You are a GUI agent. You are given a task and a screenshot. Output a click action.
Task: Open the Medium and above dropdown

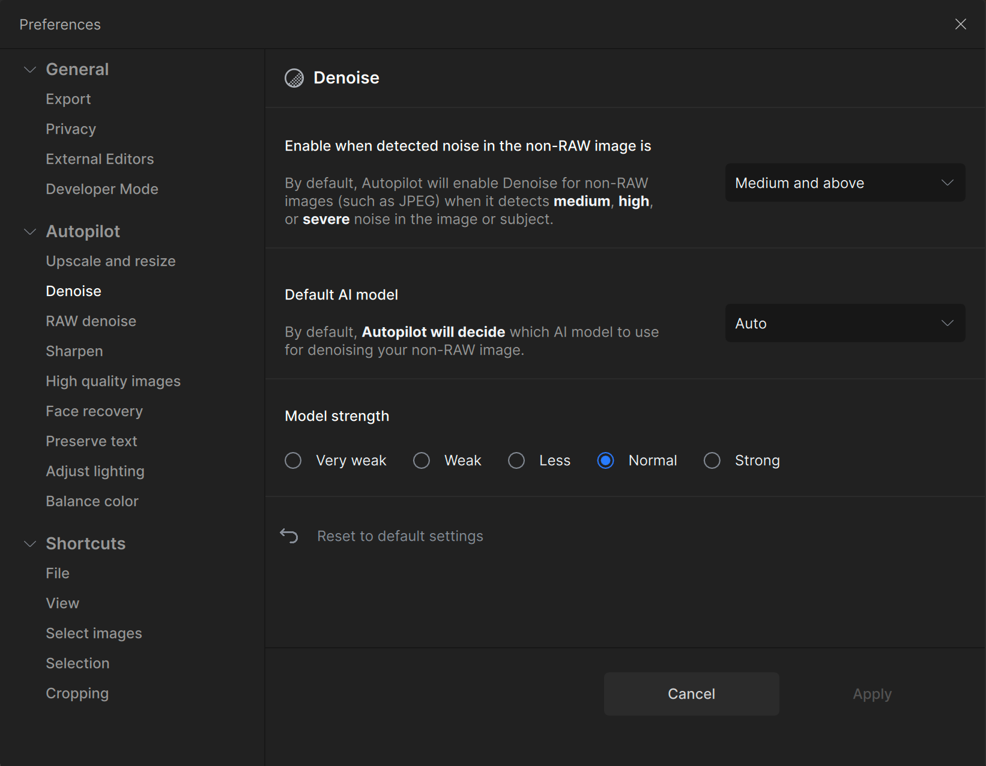844,183
